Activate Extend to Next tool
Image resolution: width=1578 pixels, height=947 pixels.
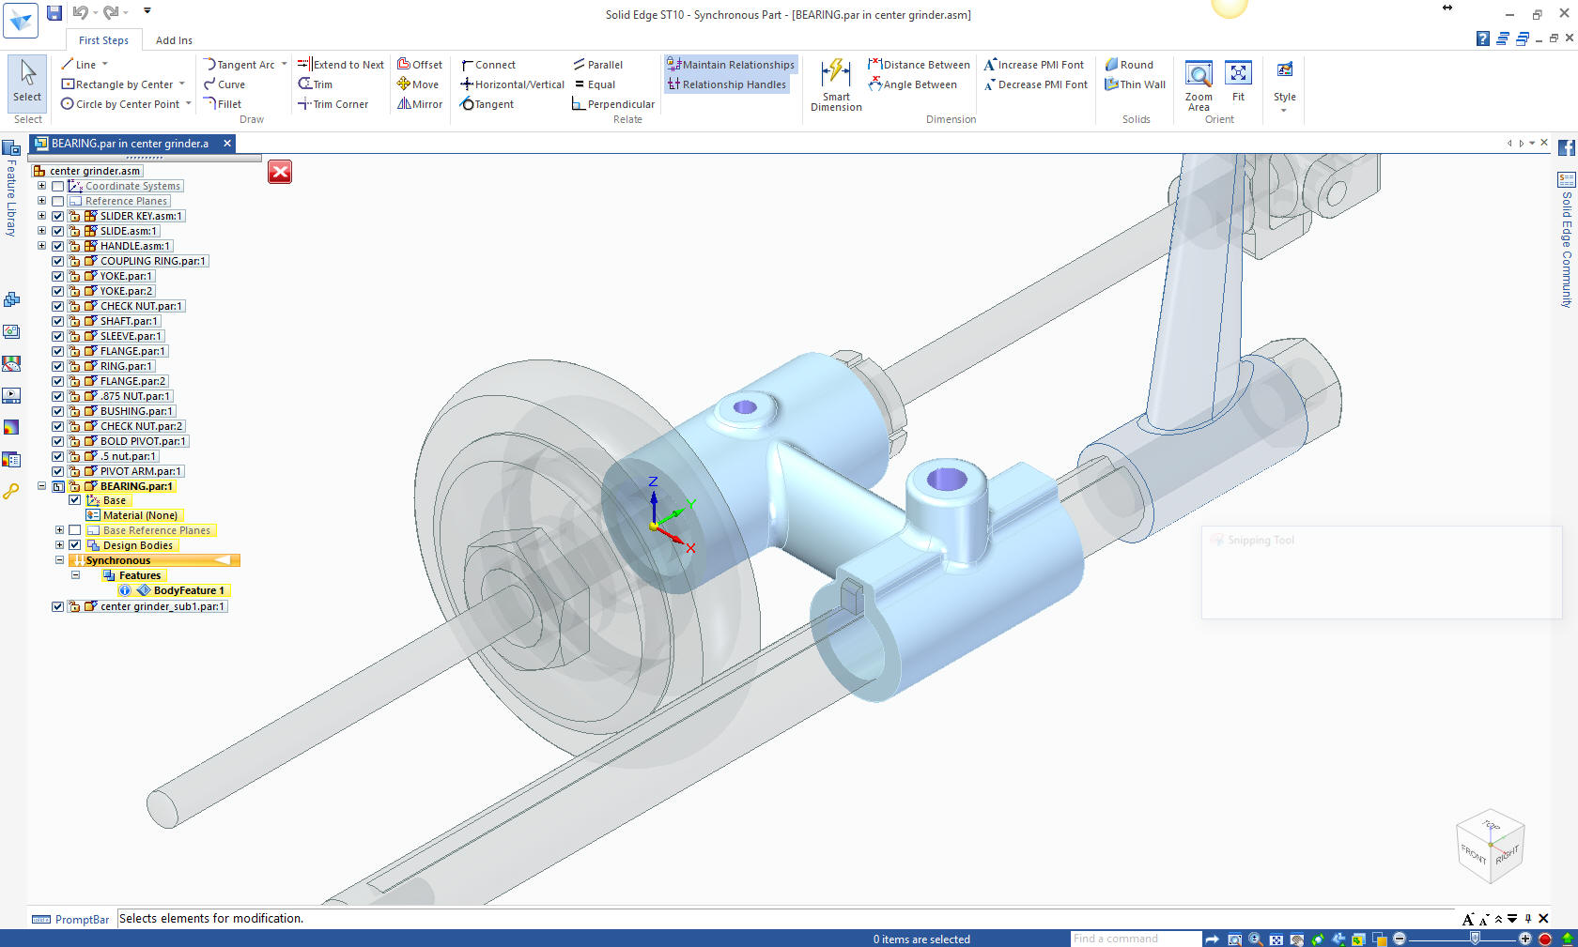pos(341,65)
